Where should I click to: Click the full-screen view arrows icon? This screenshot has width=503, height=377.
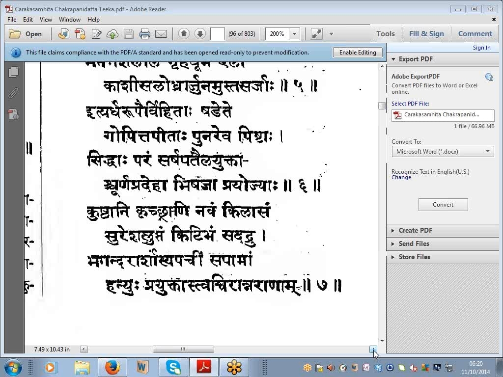317,34
